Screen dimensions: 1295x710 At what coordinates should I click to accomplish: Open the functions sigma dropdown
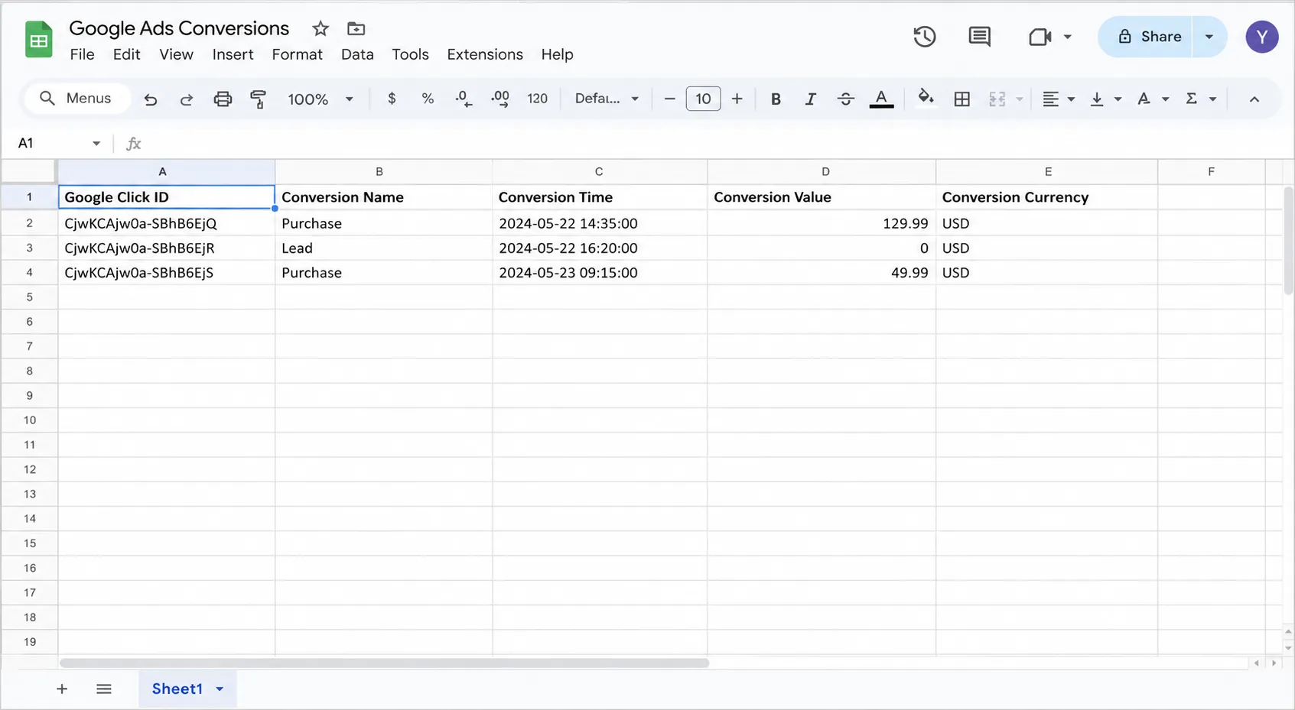(1200, 99)
